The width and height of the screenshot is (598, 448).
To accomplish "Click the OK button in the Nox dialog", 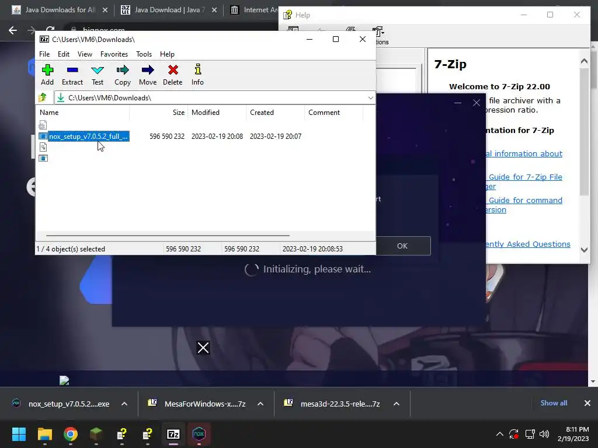I will pyautogui.click(x=403, y=246).
